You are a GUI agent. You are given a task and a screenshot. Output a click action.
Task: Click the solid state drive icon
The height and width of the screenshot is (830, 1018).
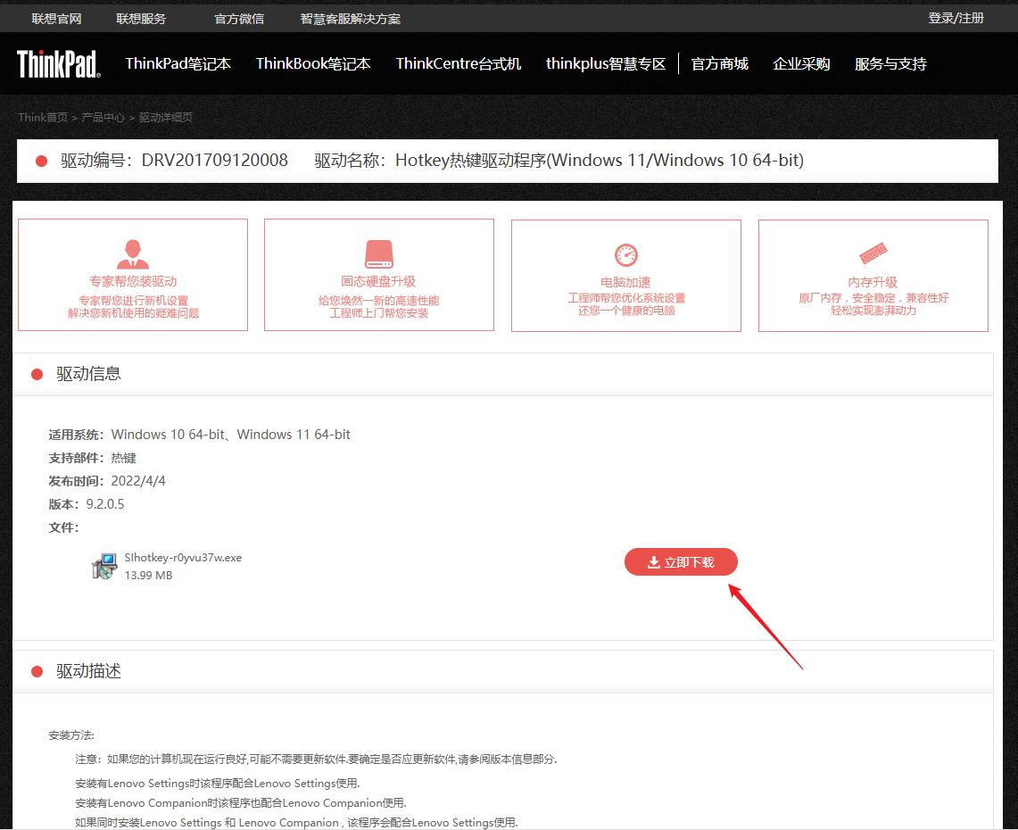(x=378, y=254)
